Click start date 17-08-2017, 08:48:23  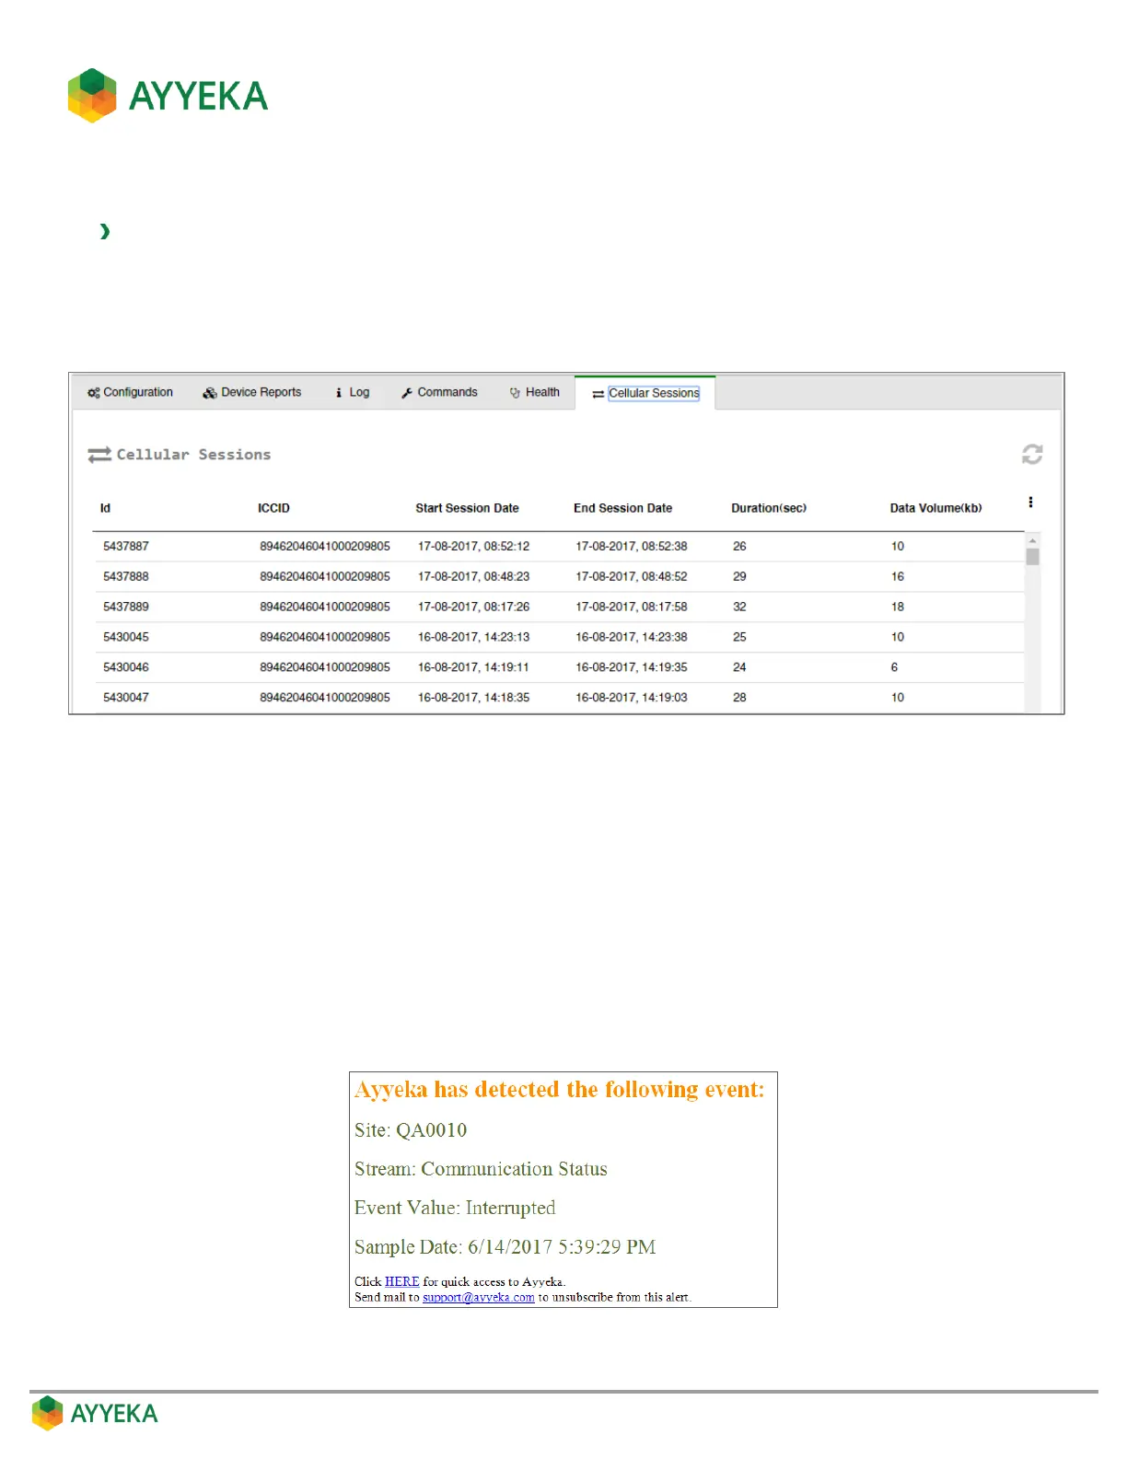[x=473, y=577]
